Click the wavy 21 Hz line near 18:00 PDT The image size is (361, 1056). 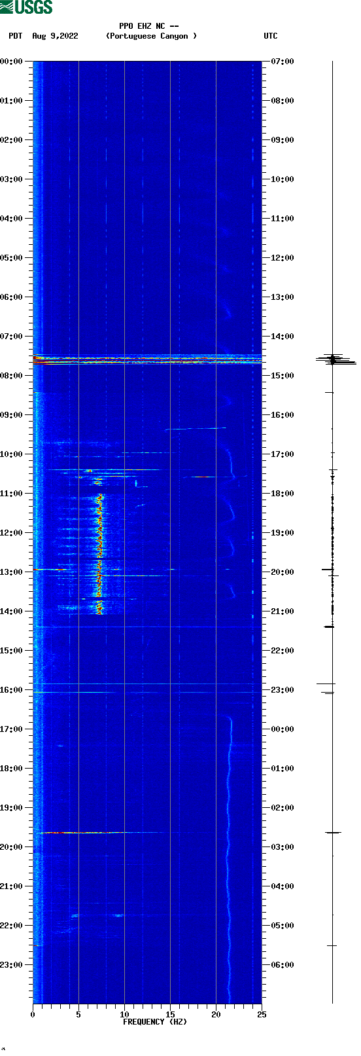click(229, 768)
